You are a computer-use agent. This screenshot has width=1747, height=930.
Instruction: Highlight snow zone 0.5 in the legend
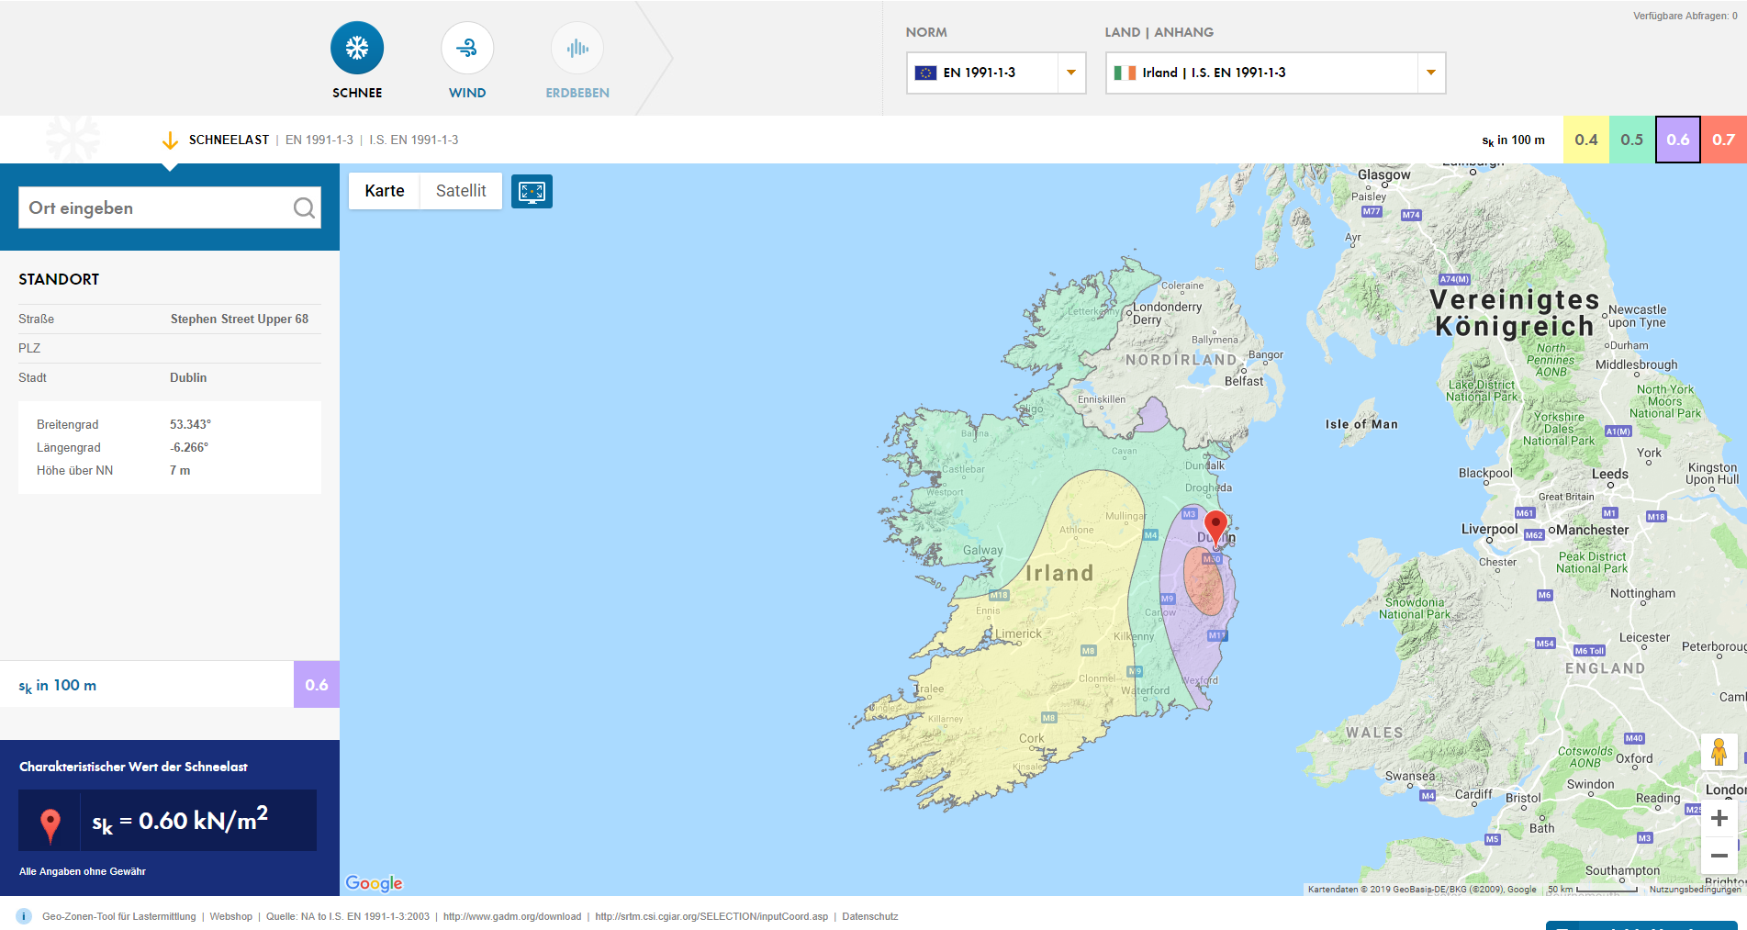(x=1632, y=140)
